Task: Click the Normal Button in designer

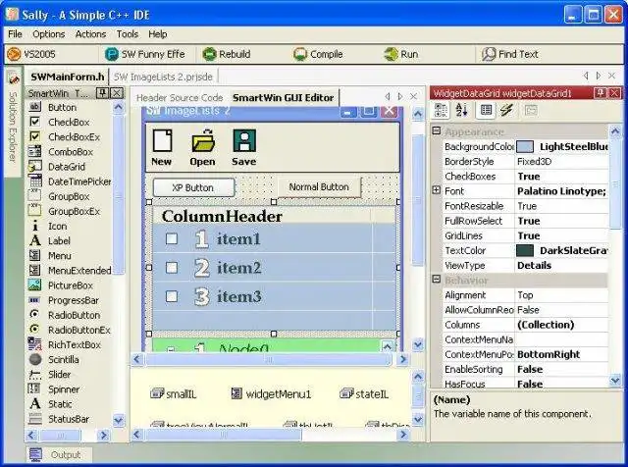Action: click(x=319, y=187)
